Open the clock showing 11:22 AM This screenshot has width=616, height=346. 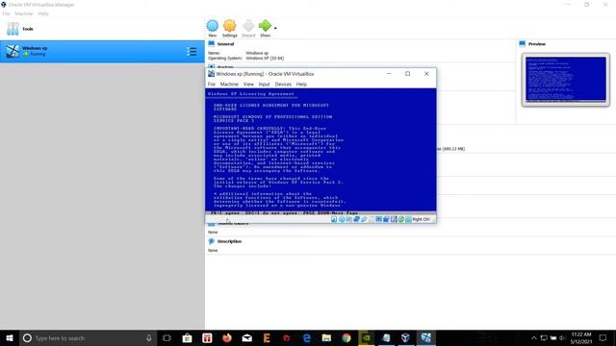tap(581, 337)
